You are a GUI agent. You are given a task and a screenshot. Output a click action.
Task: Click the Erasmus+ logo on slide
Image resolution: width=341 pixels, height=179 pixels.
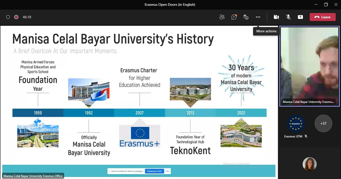tap(140, 136)
